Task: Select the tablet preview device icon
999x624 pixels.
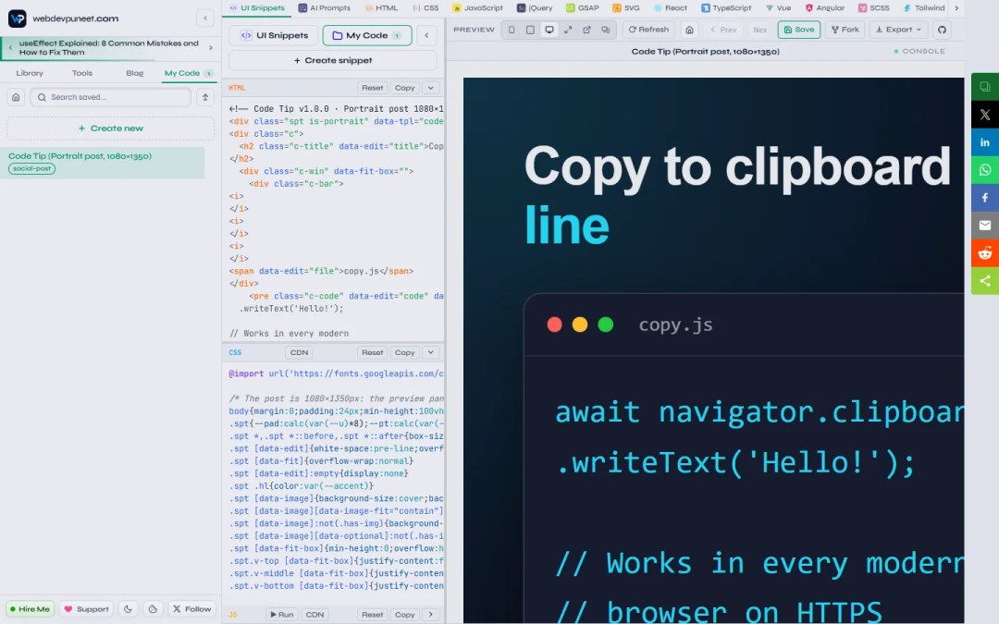Action: coord(530,30)
